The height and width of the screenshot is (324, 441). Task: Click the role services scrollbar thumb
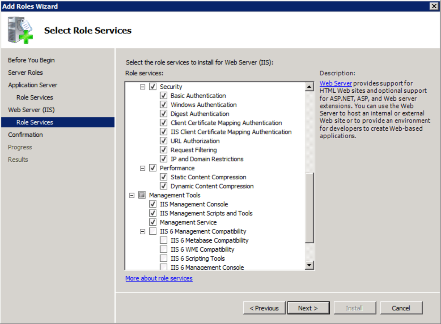(309, 208)
